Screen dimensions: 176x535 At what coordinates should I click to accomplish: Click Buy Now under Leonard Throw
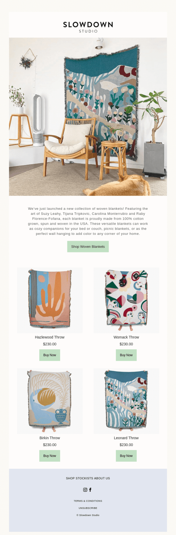pyautogui.click(x=126, y=456)
